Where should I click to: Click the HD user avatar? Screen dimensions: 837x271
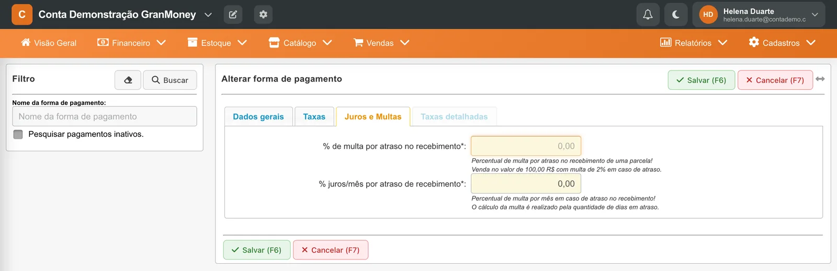pyautogui.click(x=708, y=15)
